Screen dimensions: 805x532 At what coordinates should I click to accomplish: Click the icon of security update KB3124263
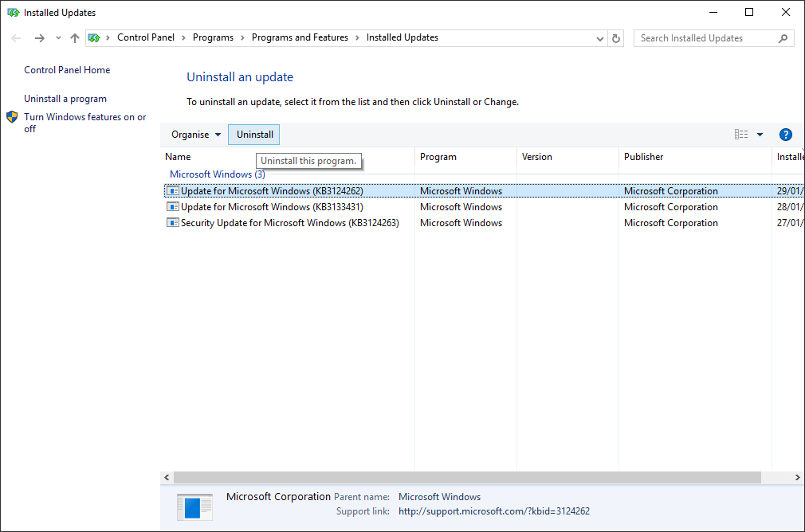coord(172,223)
